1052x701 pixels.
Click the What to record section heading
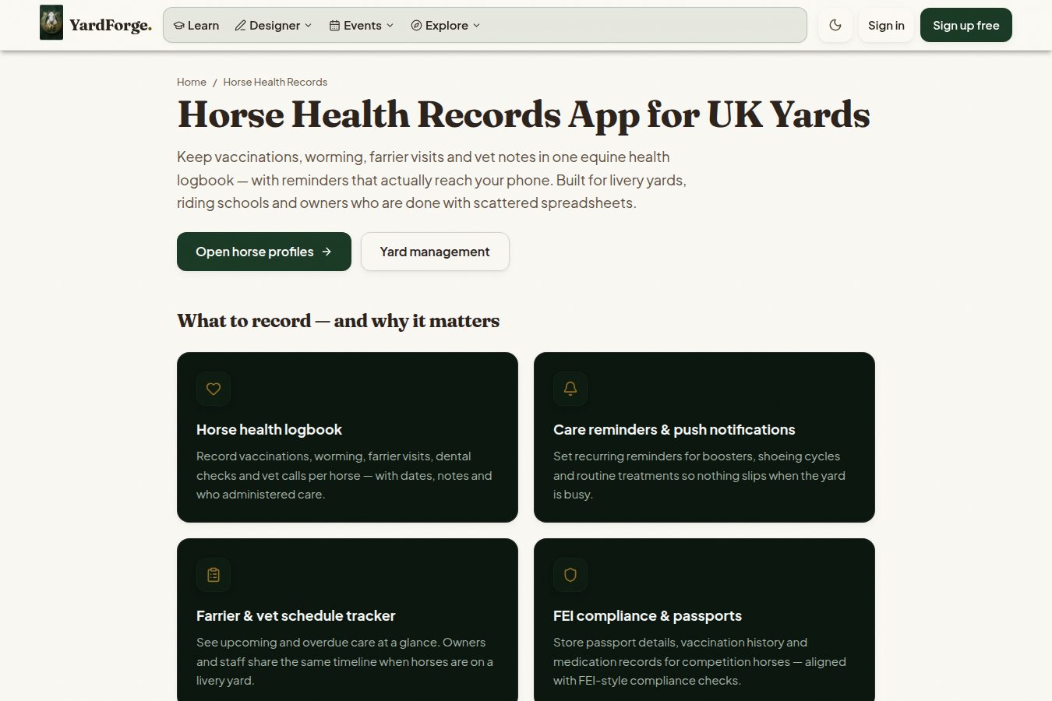(338, 321)
